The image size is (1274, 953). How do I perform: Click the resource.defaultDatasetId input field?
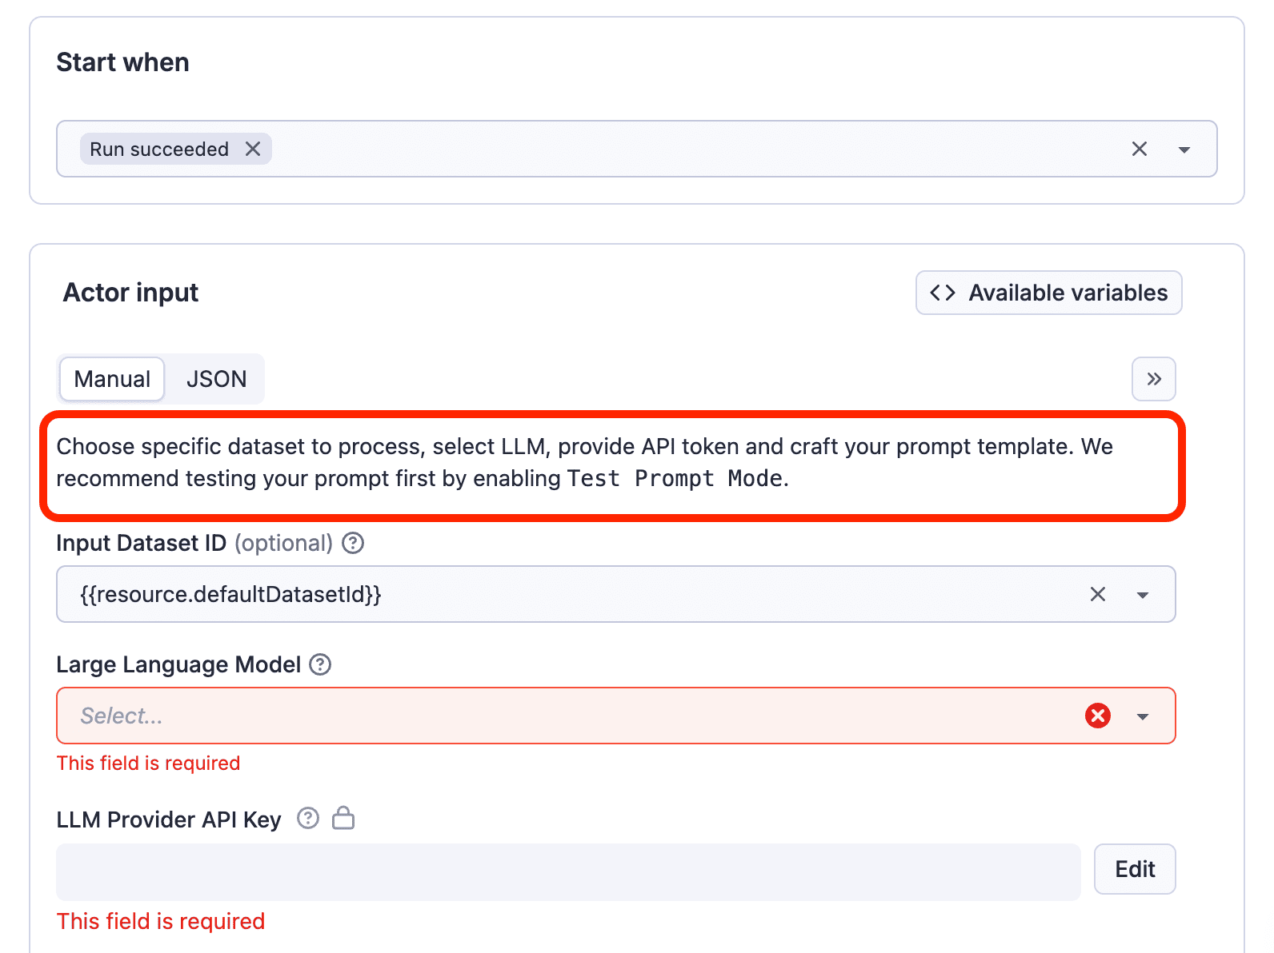tap(615, 594)
